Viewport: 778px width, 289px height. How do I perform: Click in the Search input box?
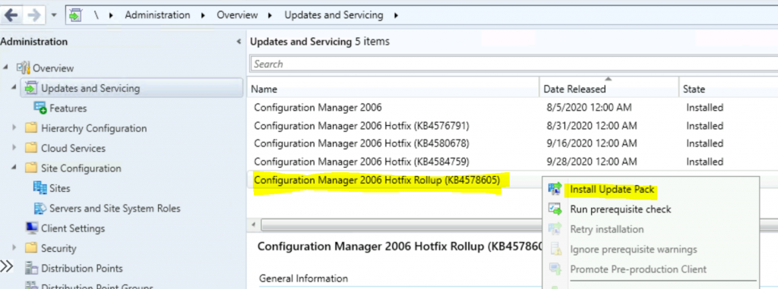coord(514,64)
